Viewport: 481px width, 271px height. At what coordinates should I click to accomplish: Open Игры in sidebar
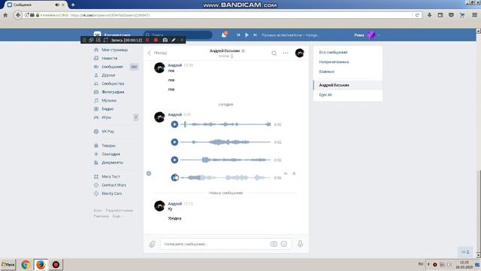[107, 117]
